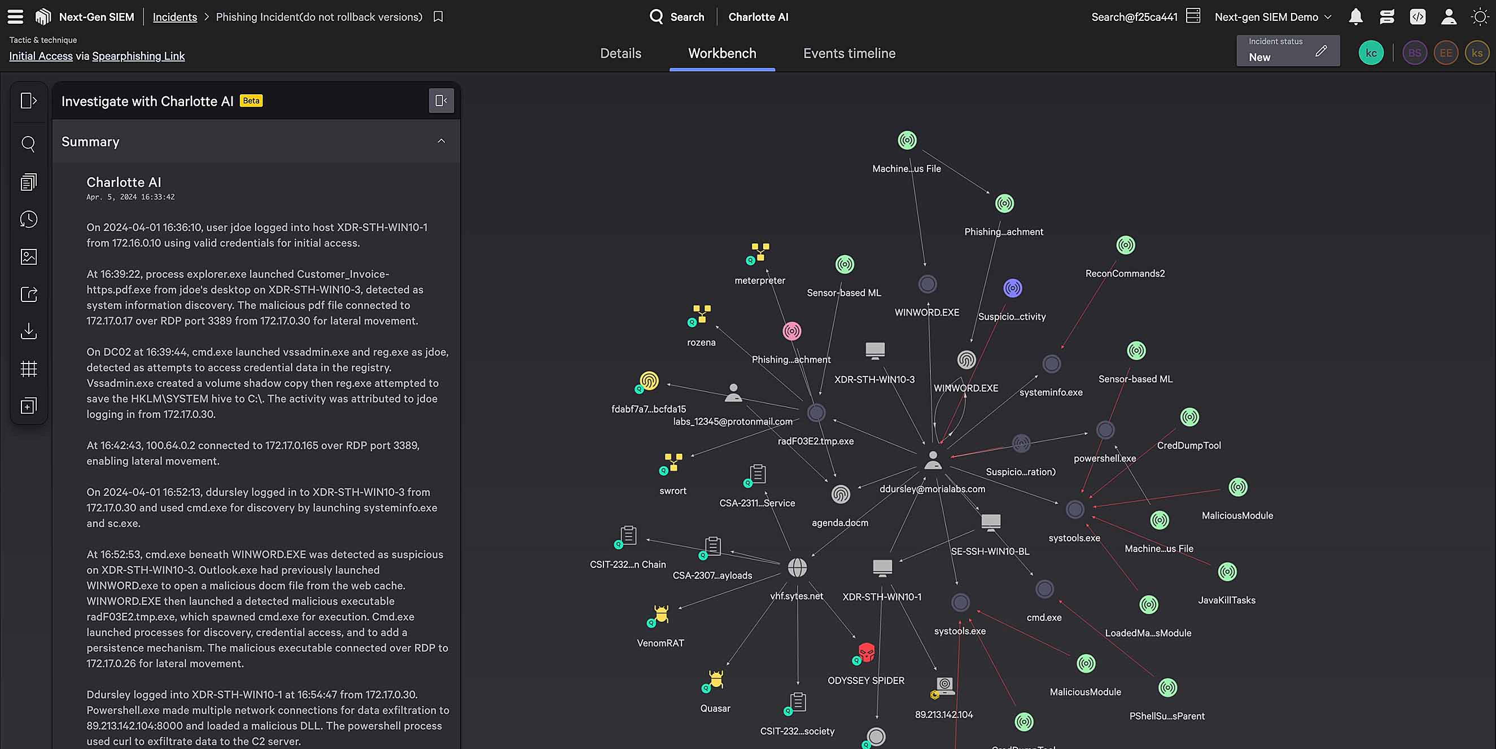Collapse the Charlotte AI side panel

(441, 101)
